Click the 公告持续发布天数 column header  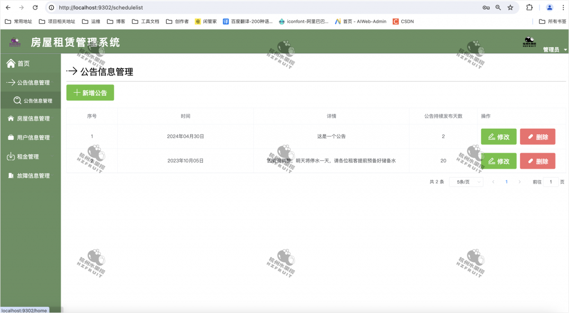443,117
